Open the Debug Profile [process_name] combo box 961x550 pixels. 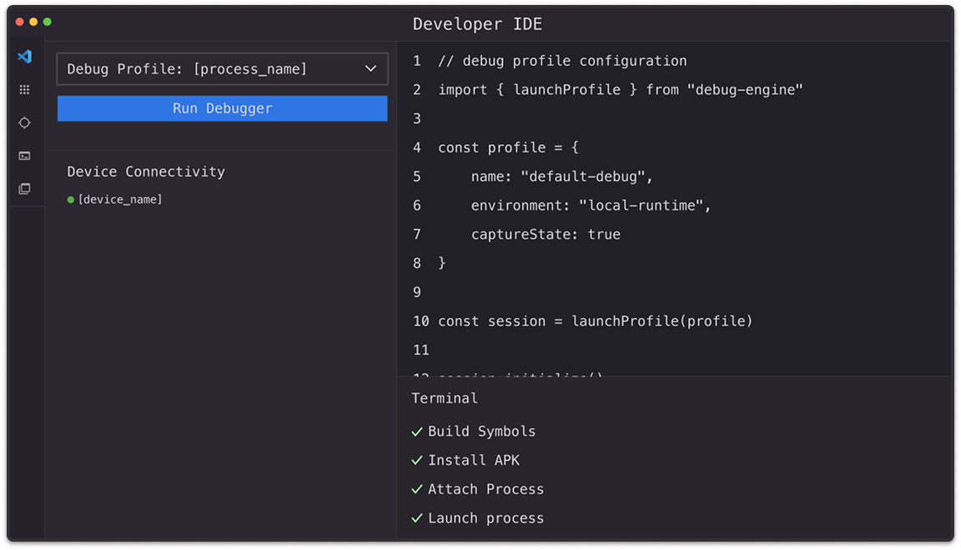223,68
